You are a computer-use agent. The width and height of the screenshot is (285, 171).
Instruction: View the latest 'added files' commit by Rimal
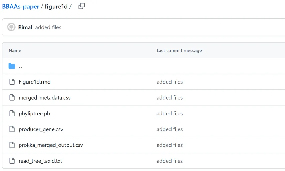coord(48,27)
